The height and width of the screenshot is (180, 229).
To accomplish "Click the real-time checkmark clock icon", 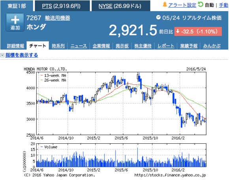I will pyautogui.click(x=158, y=17).
